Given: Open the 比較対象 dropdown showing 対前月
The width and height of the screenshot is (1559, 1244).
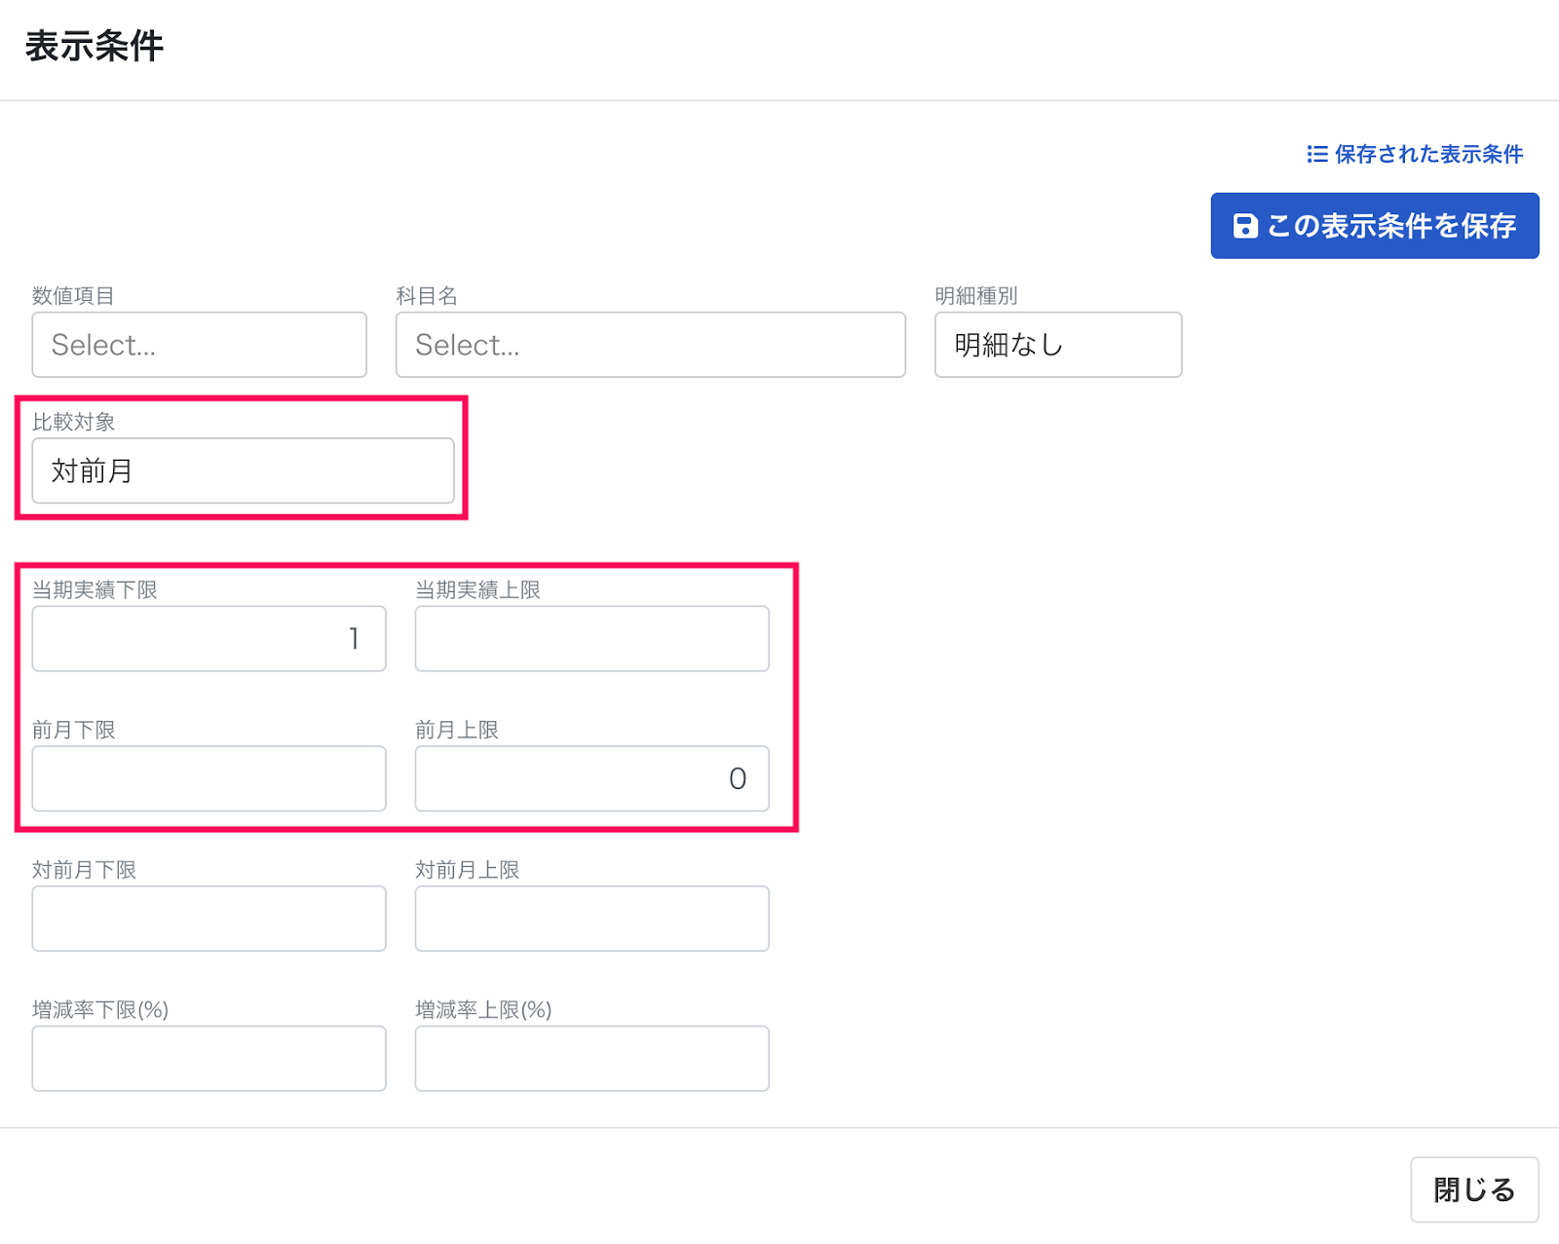Looking at the screenshot, I should click(x=243, y=471).
